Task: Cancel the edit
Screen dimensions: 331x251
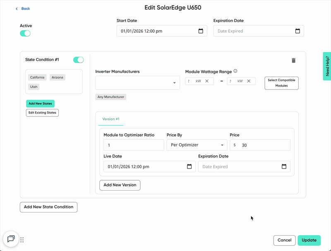Action: pyautogui.click(x=284, y=240)
